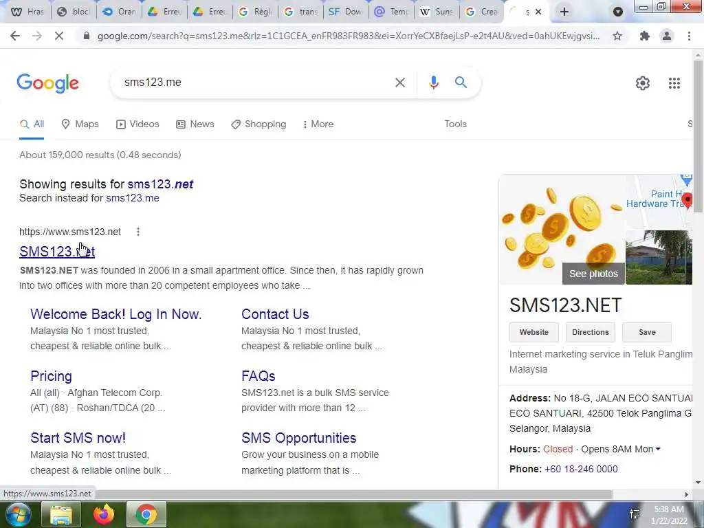Expand the More search filters menu
This screenshot has height=528, width=704.
click(x=318, y=124)
